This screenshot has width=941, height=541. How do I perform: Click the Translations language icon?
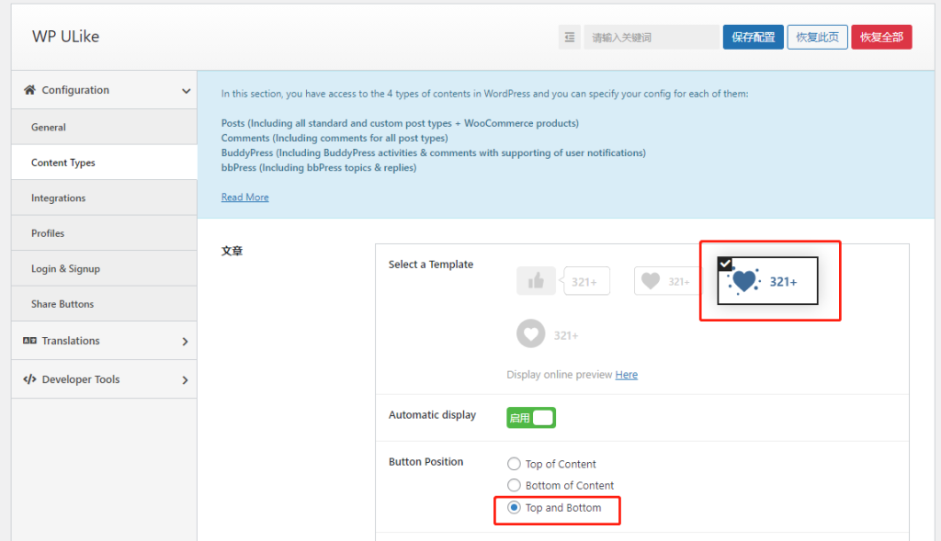[29, 341]
